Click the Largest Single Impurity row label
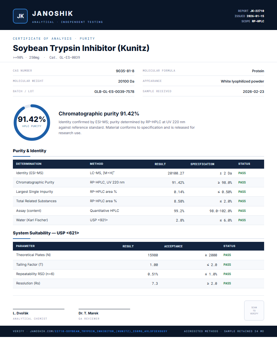The height and width of the screenshot is (346, 277). point(34,192)
